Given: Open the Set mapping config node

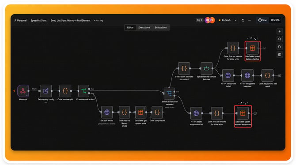Looking at the screenshot, I should (46, 91).
